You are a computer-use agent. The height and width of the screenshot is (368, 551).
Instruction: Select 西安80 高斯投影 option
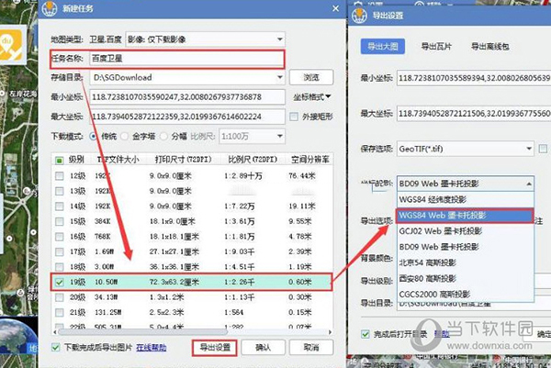(466, 278)
